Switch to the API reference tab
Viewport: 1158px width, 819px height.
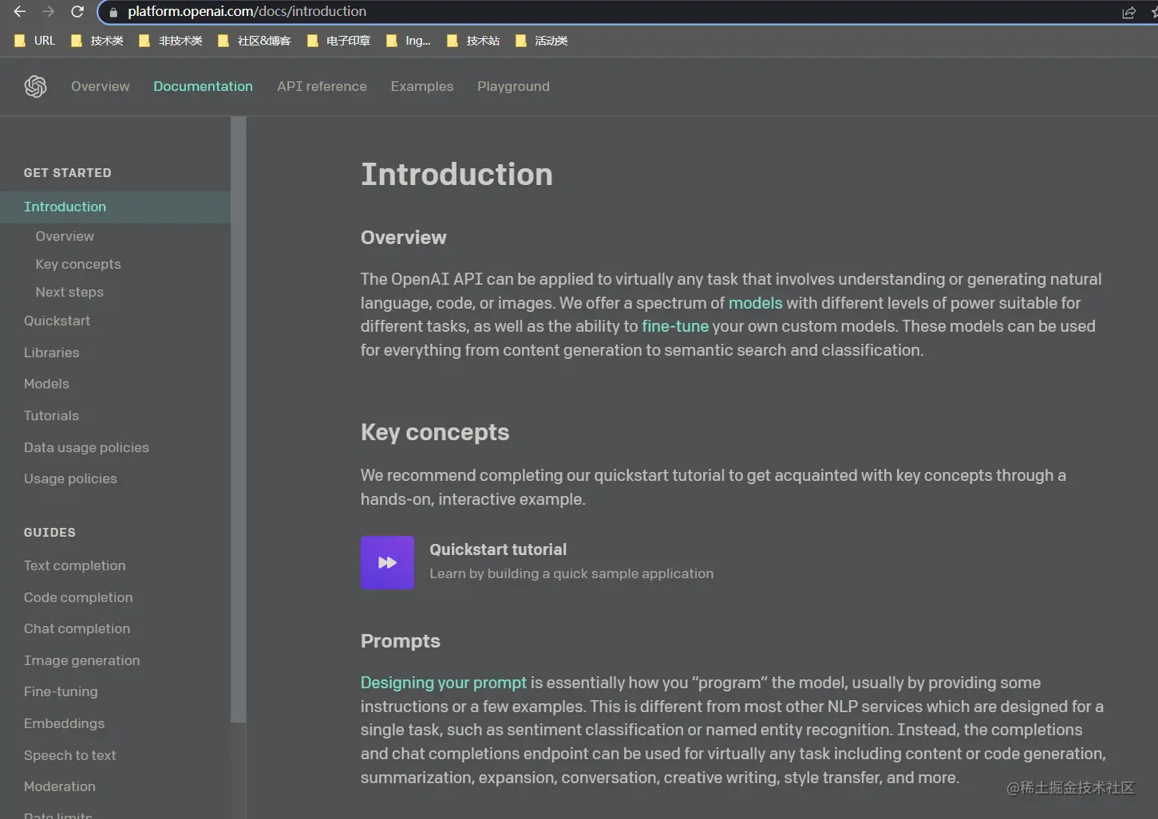coord(322,86)
